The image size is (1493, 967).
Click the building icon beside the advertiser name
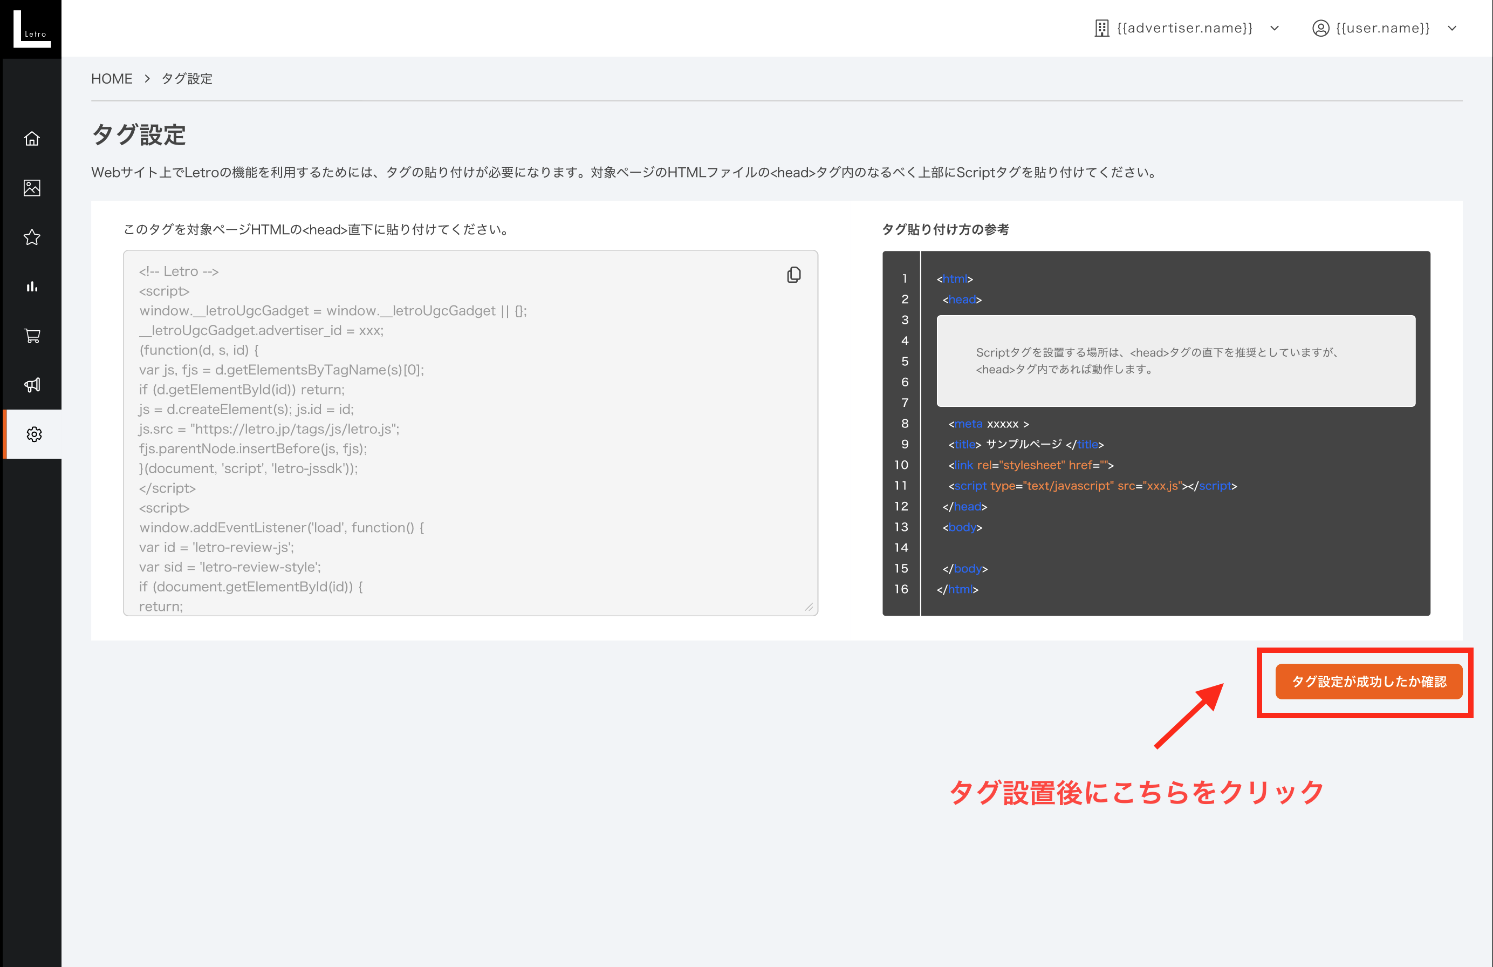[x=1101, y=28]
